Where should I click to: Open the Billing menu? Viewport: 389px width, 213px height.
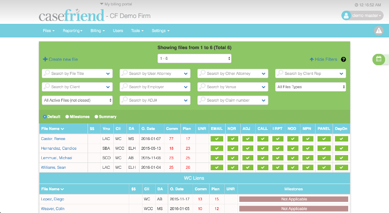97,31
